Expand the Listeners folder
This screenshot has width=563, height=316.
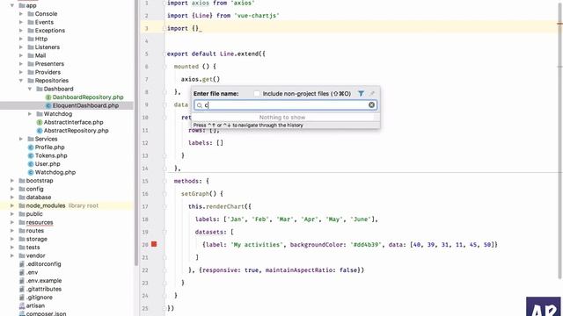point(21,47)
